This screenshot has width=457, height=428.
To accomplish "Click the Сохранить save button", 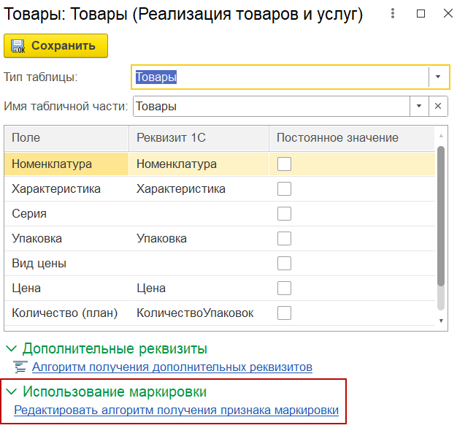I will [x=55, y=45].
